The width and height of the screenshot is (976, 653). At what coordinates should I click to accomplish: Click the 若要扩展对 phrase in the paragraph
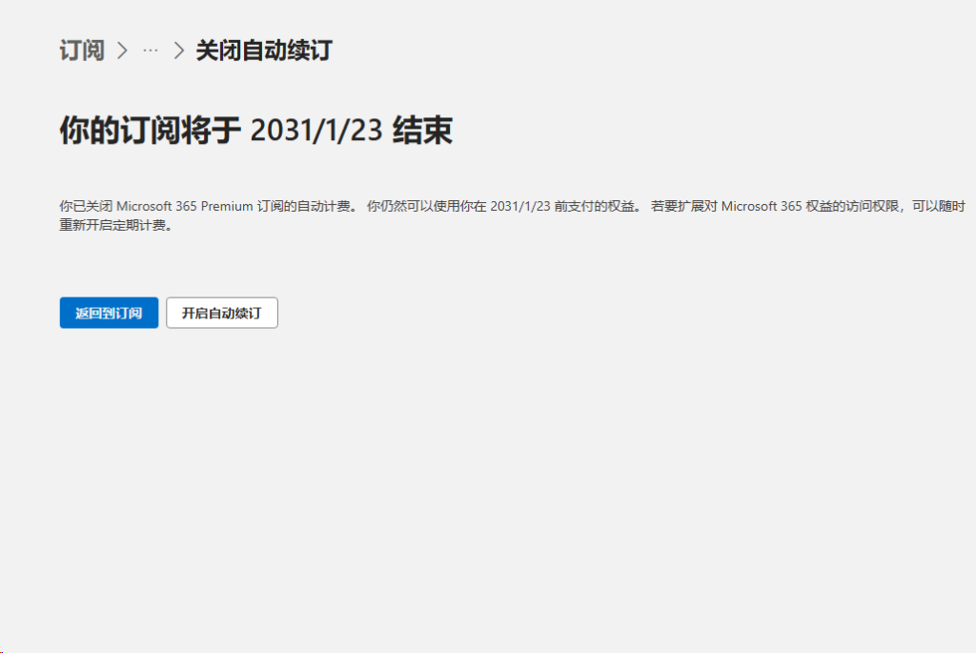(x=683, y=207)
